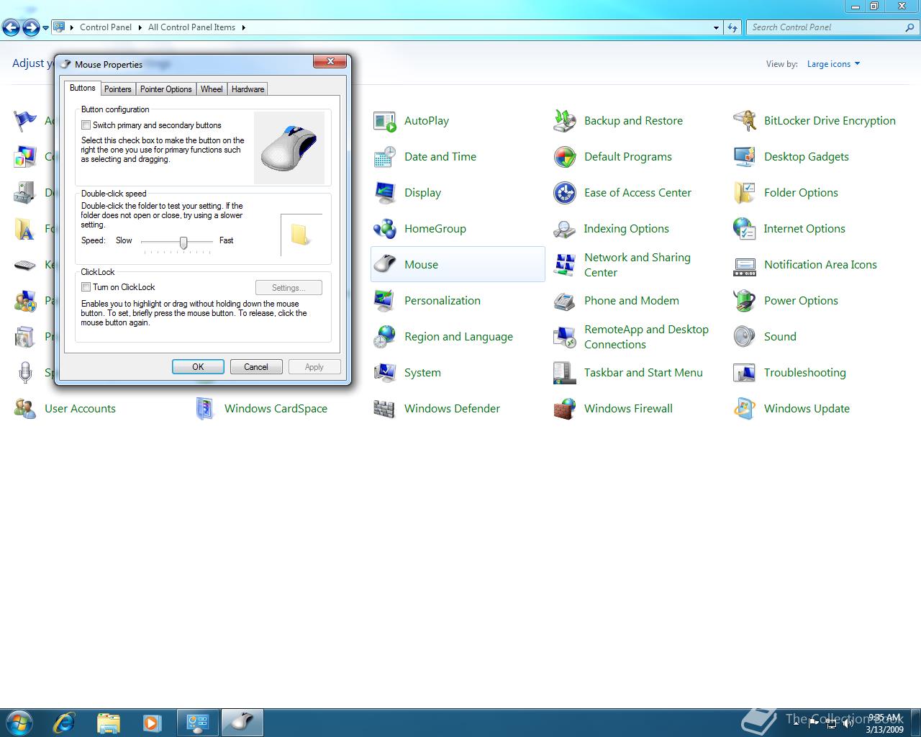Image resolution: width=921 pixels, height=737 pixels.
Task: Check Turn on ClickLock option
Action: pyautogui.click(x=86, y=287)
